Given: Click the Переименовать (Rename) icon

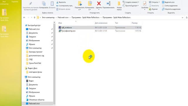Looking at the screenshot, I should 108,4.
